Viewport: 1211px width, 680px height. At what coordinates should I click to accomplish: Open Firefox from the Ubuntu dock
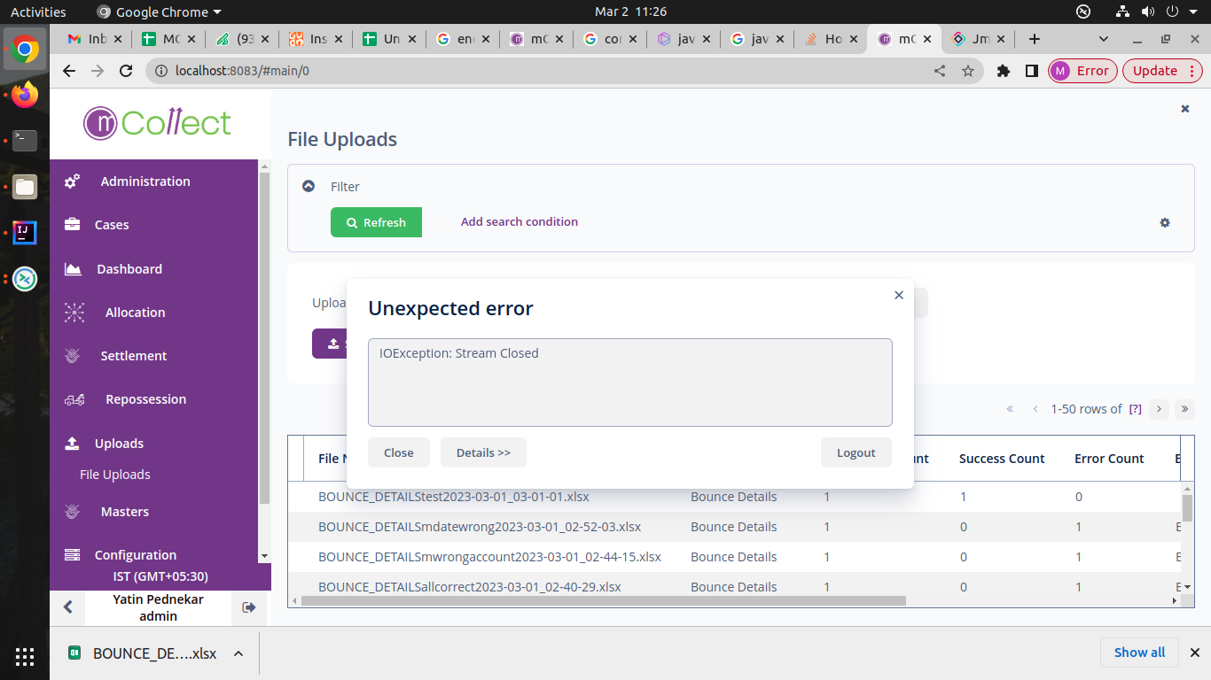click(x=25, y=94)
